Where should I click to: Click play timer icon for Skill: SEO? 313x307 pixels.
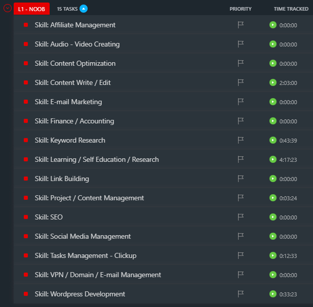[x=273, y=217]
